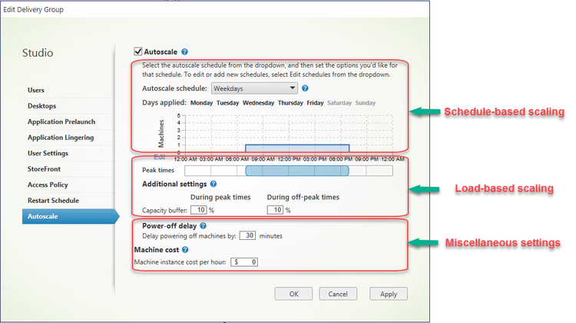Click the Cancel button
This screenshot has height=323, width=576.
[x=338, y=294]
